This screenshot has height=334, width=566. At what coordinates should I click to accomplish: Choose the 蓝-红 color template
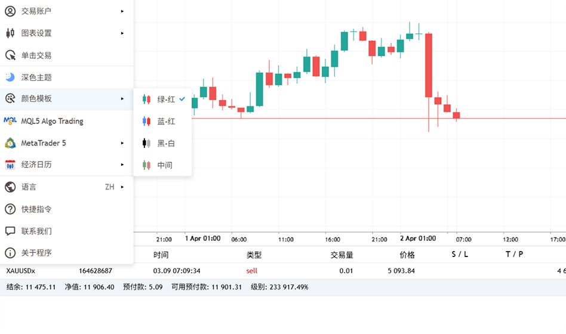[165, 122]
